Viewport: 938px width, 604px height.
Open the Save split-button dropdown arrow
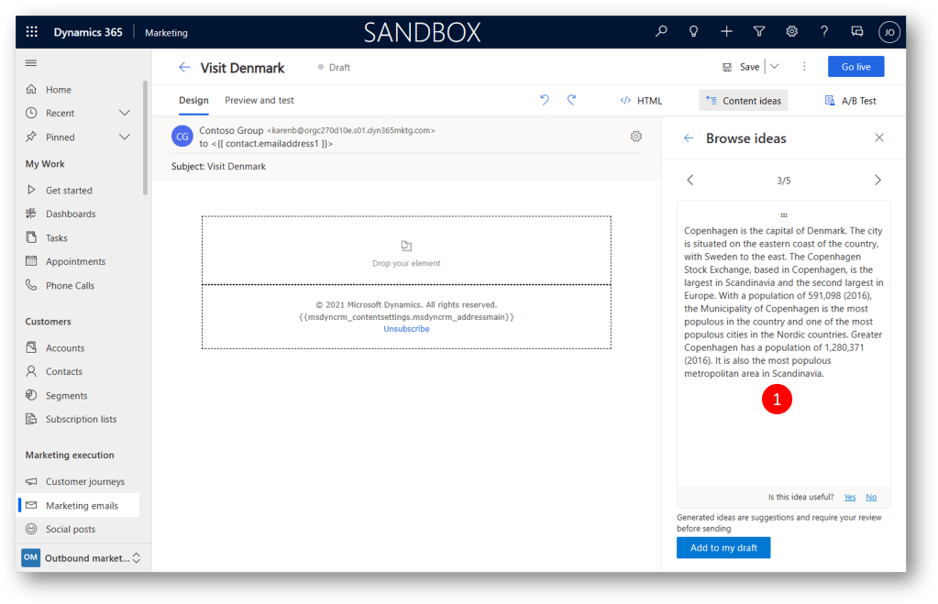coord(775,67)
